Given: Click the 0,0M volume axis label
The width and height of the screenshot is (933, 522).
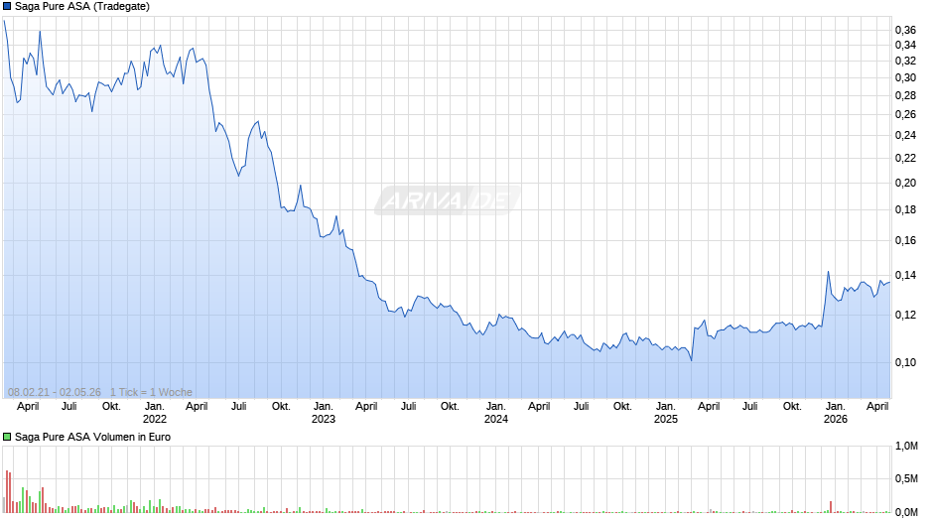Looking at the screenshot, I should pyautogui.click(x=906, y=512).
